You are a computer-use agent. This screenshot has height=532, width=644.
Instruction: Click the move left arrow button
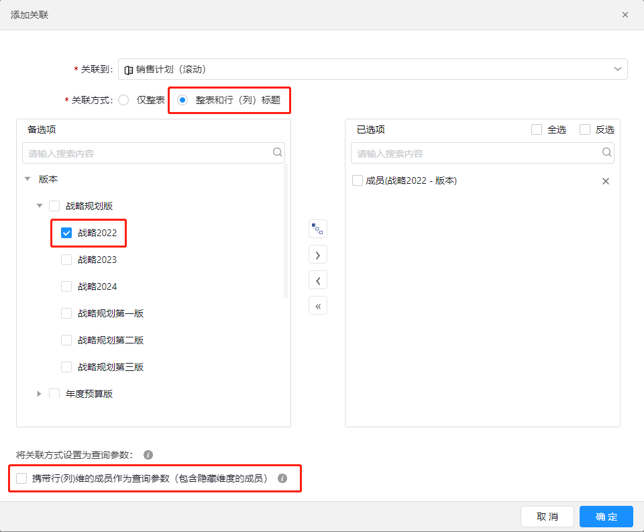click(x=318, y=280)
